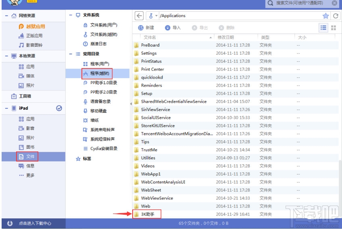Screen dimensions: 342x230
Task: Open 图书 under iPad
Action: click(27, 147)
